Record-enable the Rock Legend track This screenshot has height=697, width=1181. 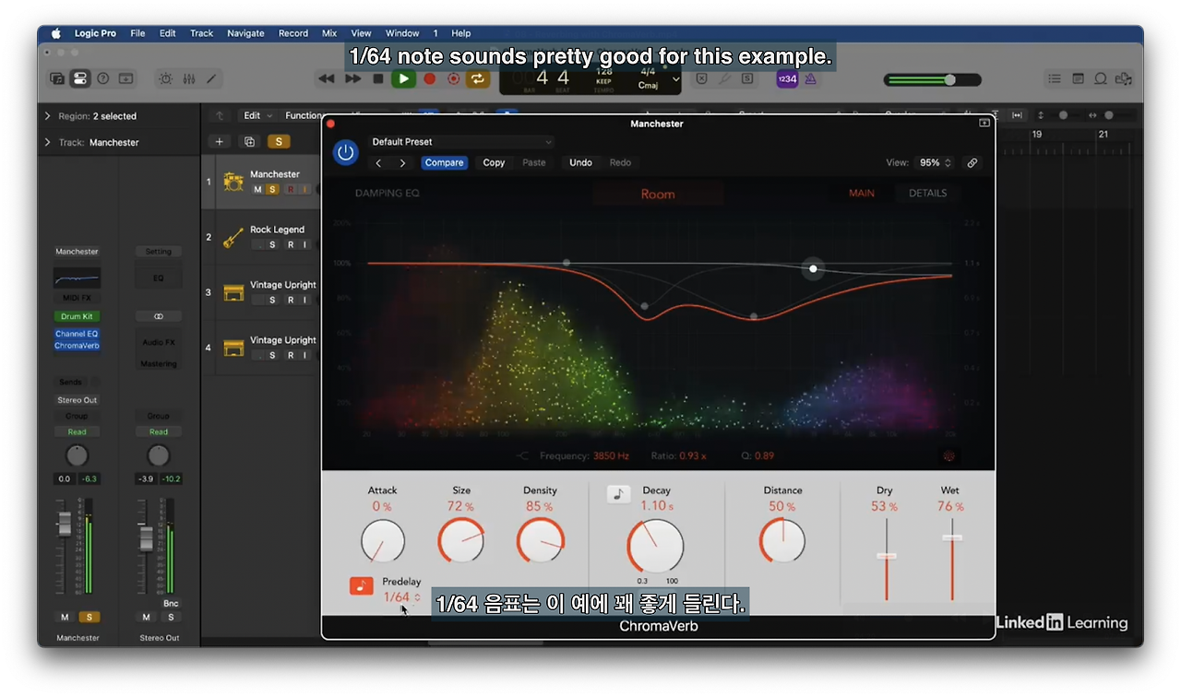click(x=290, y=244)
